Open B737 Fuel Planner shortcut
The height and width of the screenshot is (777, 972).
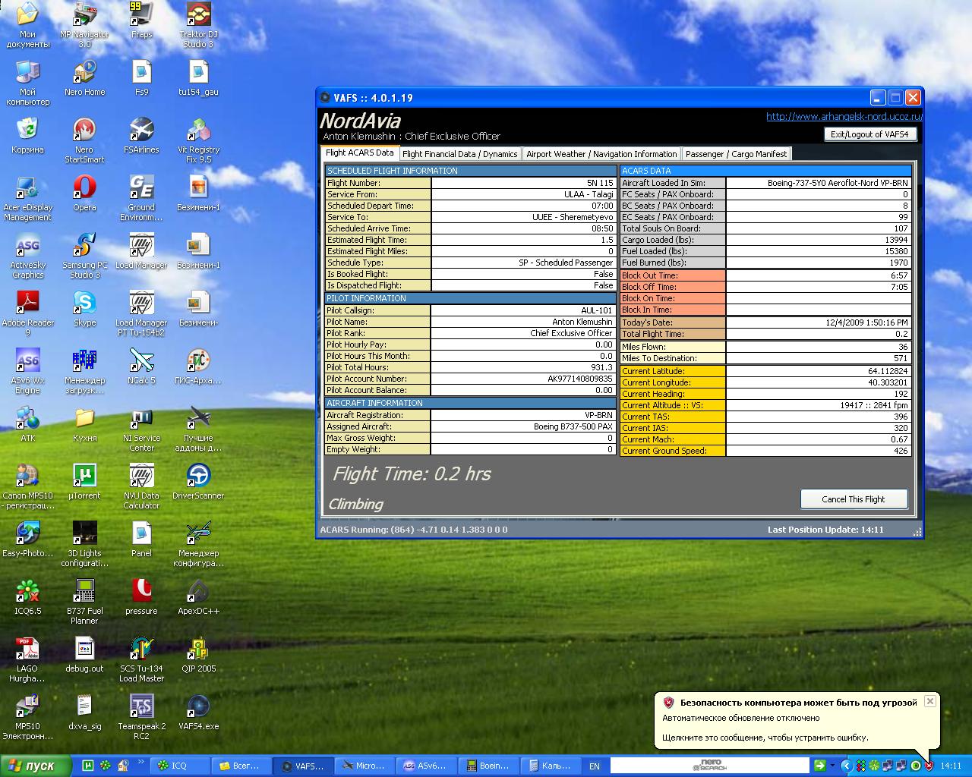pyautogui.click(x=84, y=602)
